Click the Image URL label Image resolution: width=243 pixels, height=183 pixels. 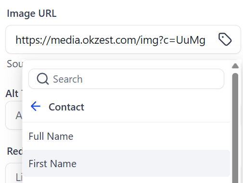click(x=32, y=13)
